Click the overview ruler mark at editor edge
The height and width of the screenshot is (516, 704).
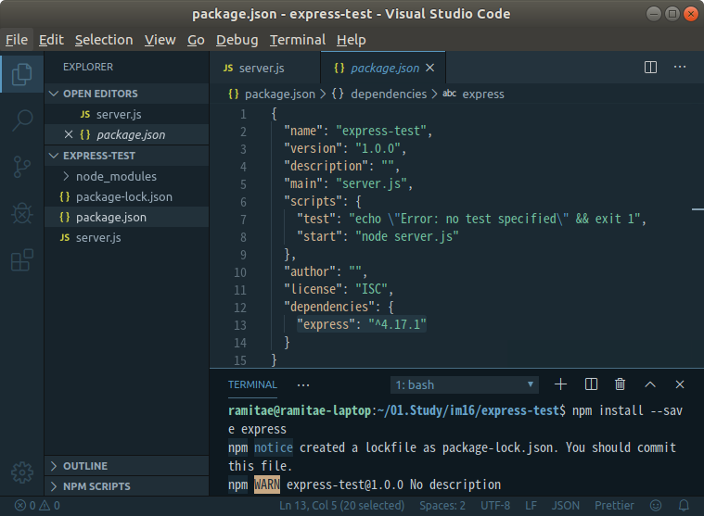[698, 209]
